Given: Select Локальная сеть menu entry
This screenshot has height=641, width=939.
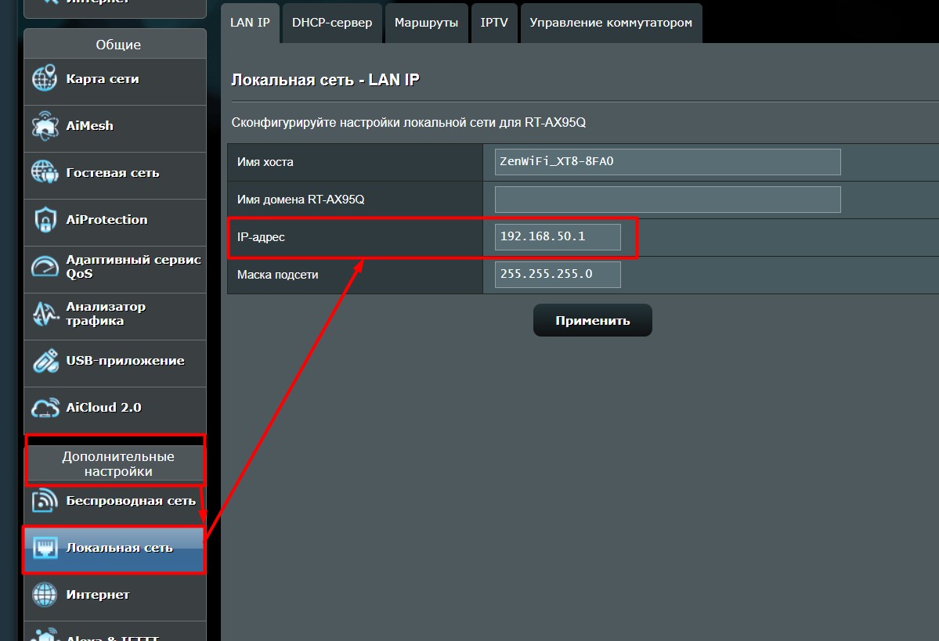Looking at the screenshot, I should 115,551.
